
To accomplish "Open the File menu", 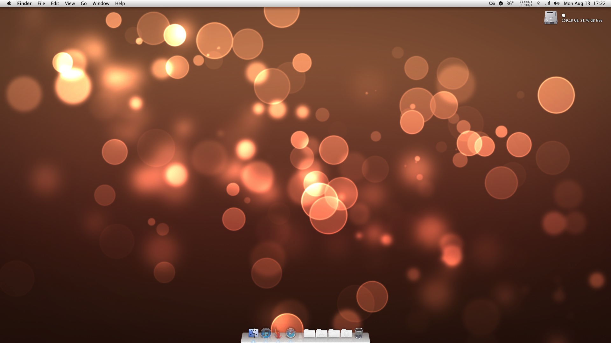I will click(41, 3).
